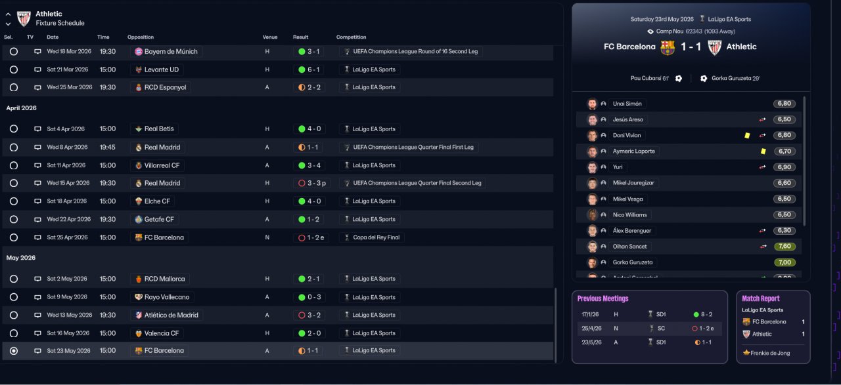The width and height of the screenshot is (841, 385).
Task: Click the FC Barcelona crest in match summary
Action: point(668,47)
